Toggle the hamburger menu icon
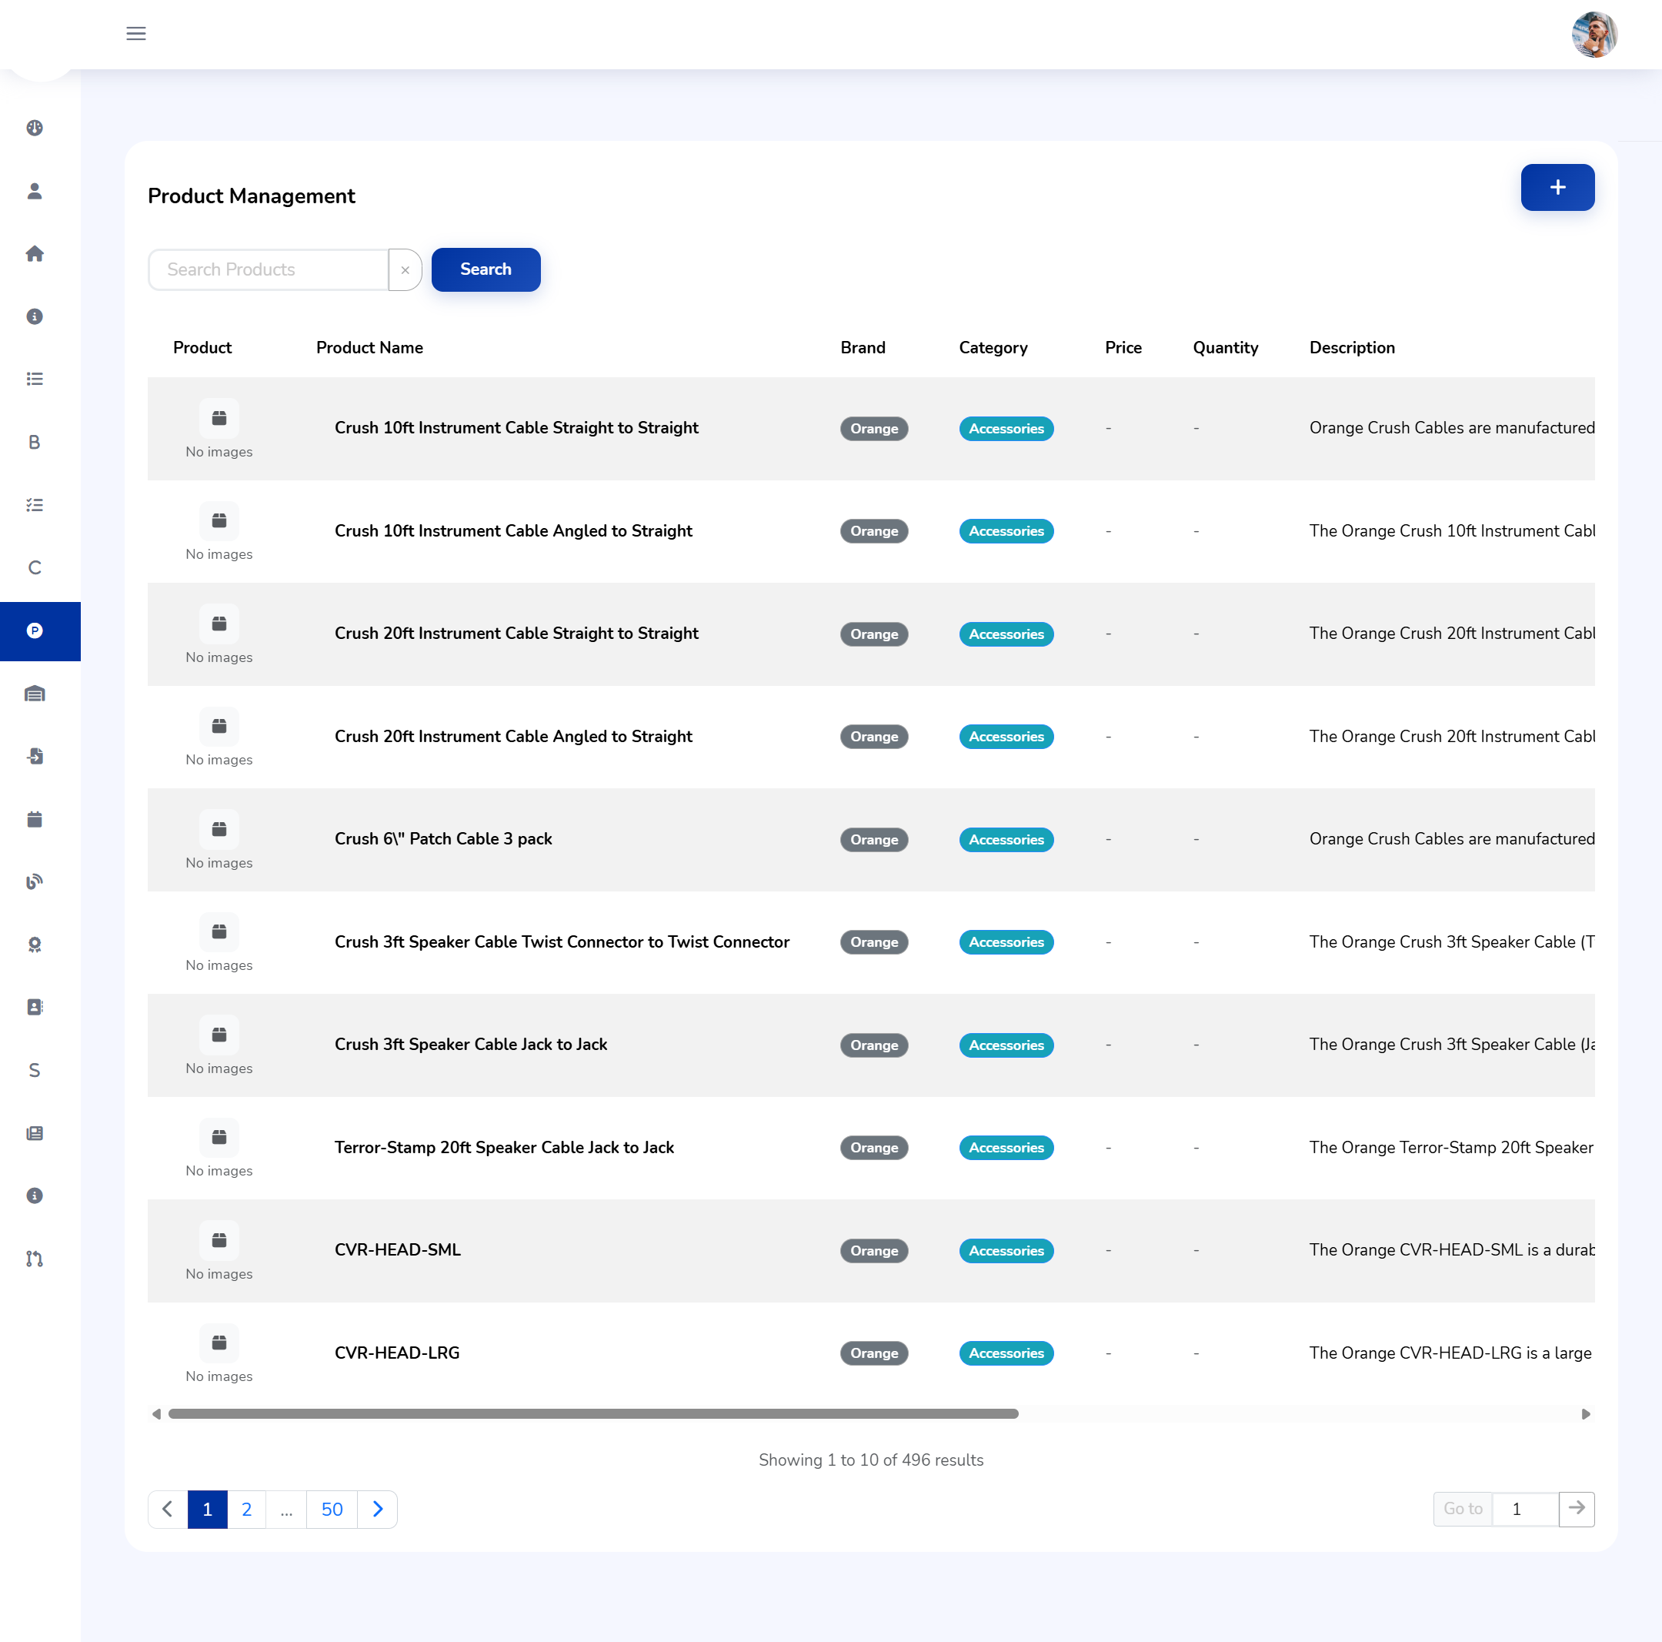The height and width of the screenshot is (1642, 1662). 136,34
